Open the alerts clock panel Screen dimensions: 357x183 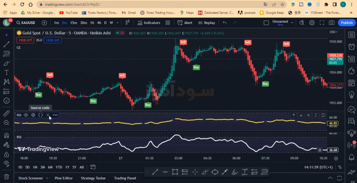pyautogui.click(x=351, y=47)
